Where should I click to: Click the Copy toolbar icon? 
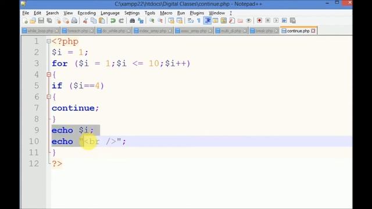[94, 21]
